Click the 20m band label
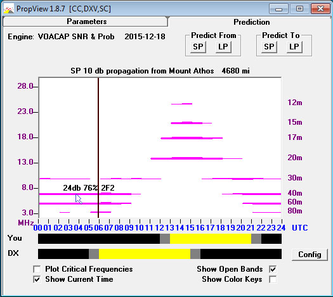This screenshot has width=333, height=297. pyautogui.click(x=295, y=158)
